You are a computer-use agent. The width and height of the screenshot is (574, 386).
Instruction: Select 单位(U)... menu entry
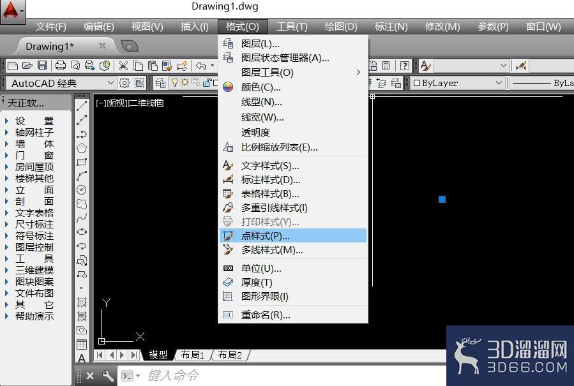pyautogui.click(x=293, y=269)
